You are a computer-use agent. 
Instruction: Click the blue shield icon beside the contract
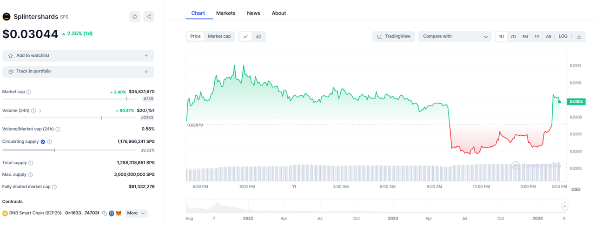(112, 213)
